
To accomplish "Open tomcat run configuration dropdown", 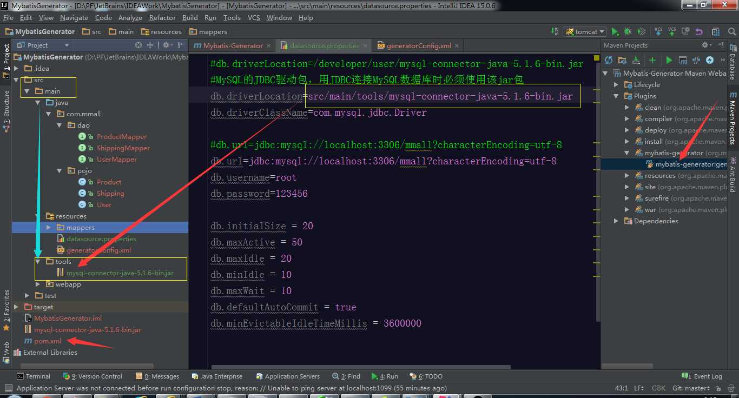I will point(584,31).
